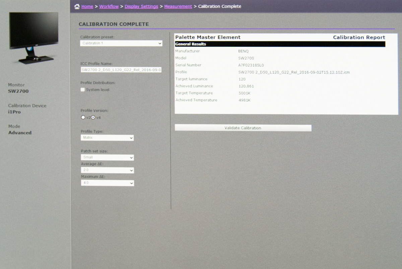Click the Target luminance value 120
Image resolution: width=402 pixels, height=269 pixels.
click(242, 79)
